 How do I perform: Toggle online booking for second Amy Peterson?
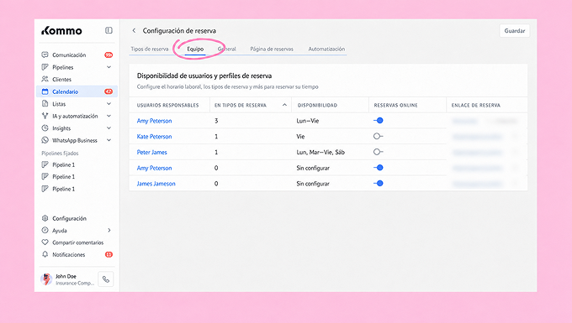pos(379,168)
